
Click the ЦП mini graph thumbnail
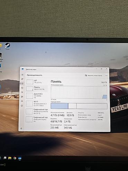[30, 82]
